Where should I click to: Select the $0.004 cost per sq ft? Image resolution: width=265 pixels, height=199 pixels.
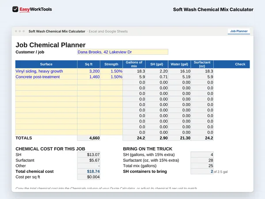(89, 177)
